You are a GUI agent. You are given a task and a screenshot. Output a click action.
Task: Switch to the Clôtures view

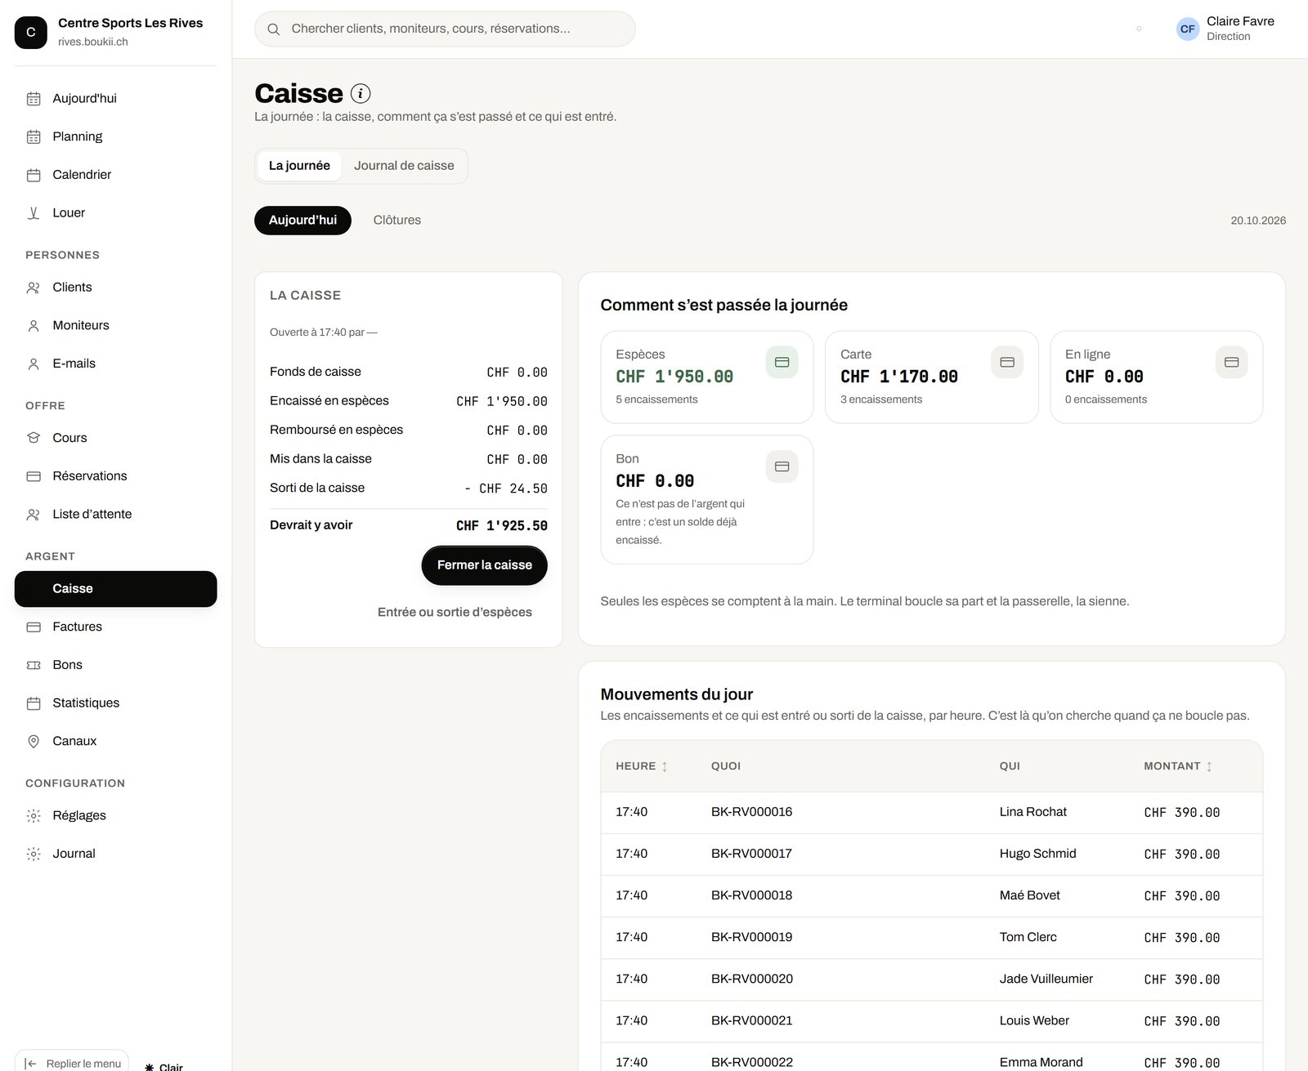[397, 221]
